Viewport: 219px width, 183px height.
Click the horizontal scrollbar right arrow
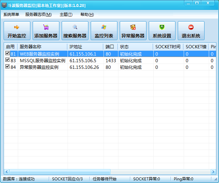[x=213, y=172]
